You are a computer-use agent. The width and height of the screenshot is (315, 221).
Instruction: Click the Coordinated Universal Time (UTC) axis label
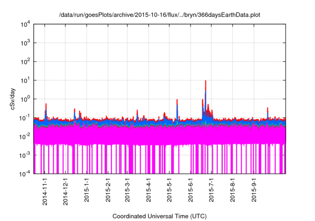160,216
